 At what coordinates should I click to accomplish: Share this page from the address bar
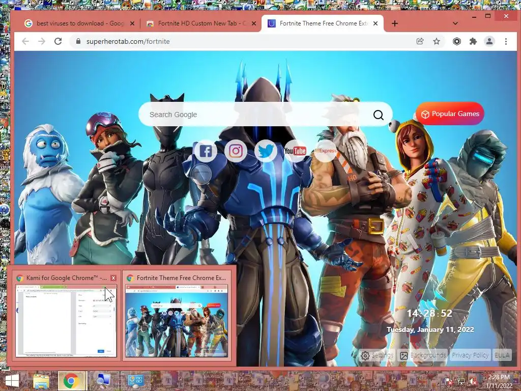click(x=420, y=41)
